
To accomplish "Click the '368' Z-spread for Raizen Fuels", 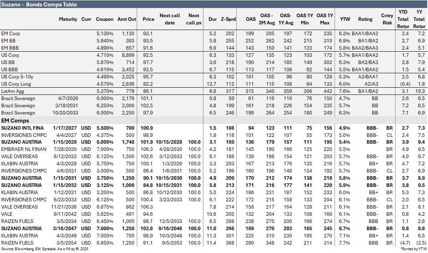I will (230, 243).
